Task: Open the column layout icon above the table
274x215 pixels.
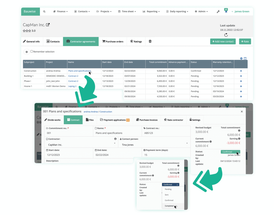Action: click(245, 58)
